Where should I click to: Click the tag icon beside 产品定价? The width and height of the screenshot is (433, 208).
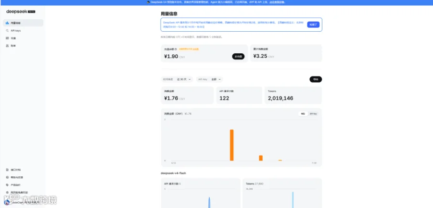coord(7,185)
